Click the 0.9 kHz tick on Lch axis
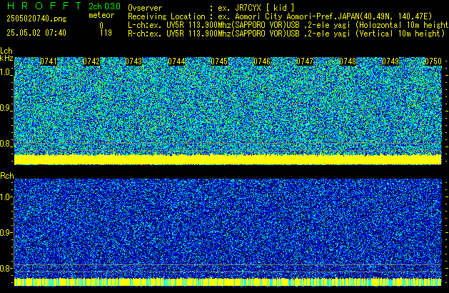 coord(6,108)
